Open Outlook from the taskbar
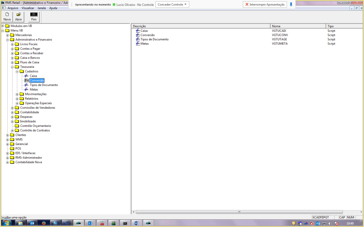Screen dimensions: 364x227 (x=32, y=223)
